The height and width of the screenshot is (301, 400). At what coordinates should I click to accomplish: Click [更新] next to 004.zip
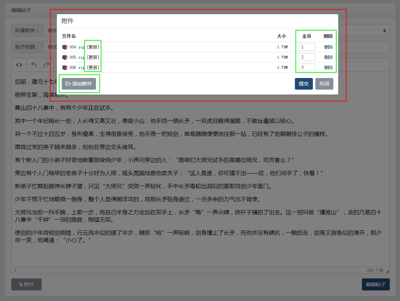click(x=93, y=47)
